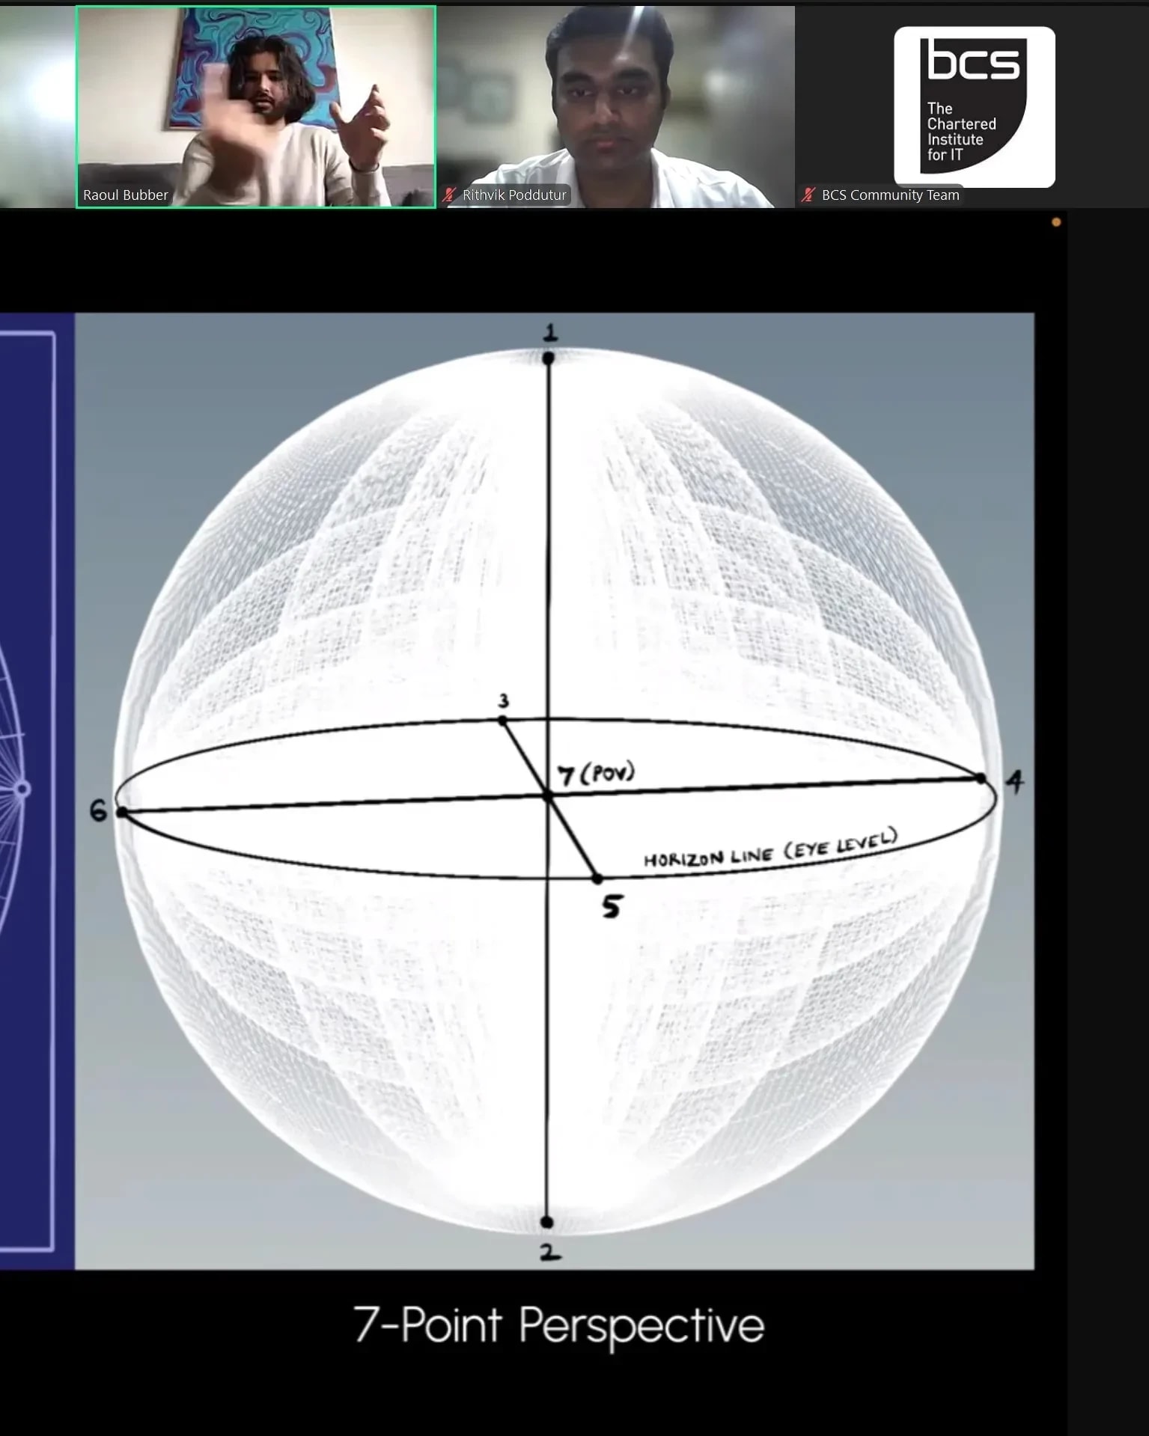Viewport: 1149px width, 1436px height.
Task: Click the muted mic icon beside Rithvik Poddutur
Action: point(449,195)
